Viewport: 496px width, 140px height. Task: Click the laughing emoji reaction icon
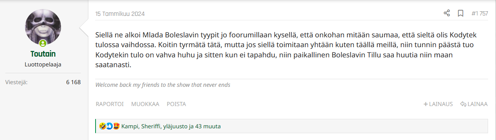[x=102, y=126]
